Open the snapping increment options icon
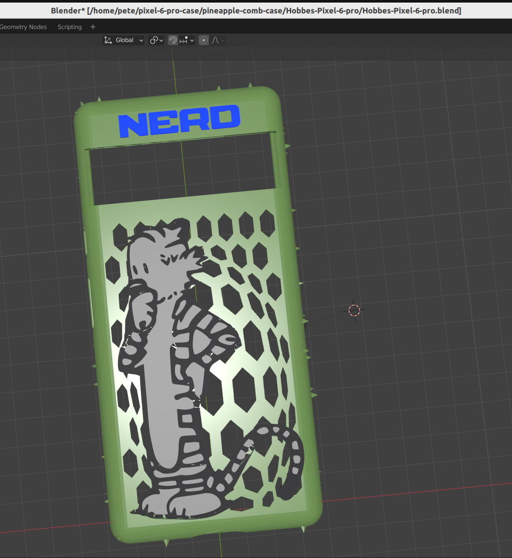This screenshot has height=558, width=512. click(x=184, y=40)
